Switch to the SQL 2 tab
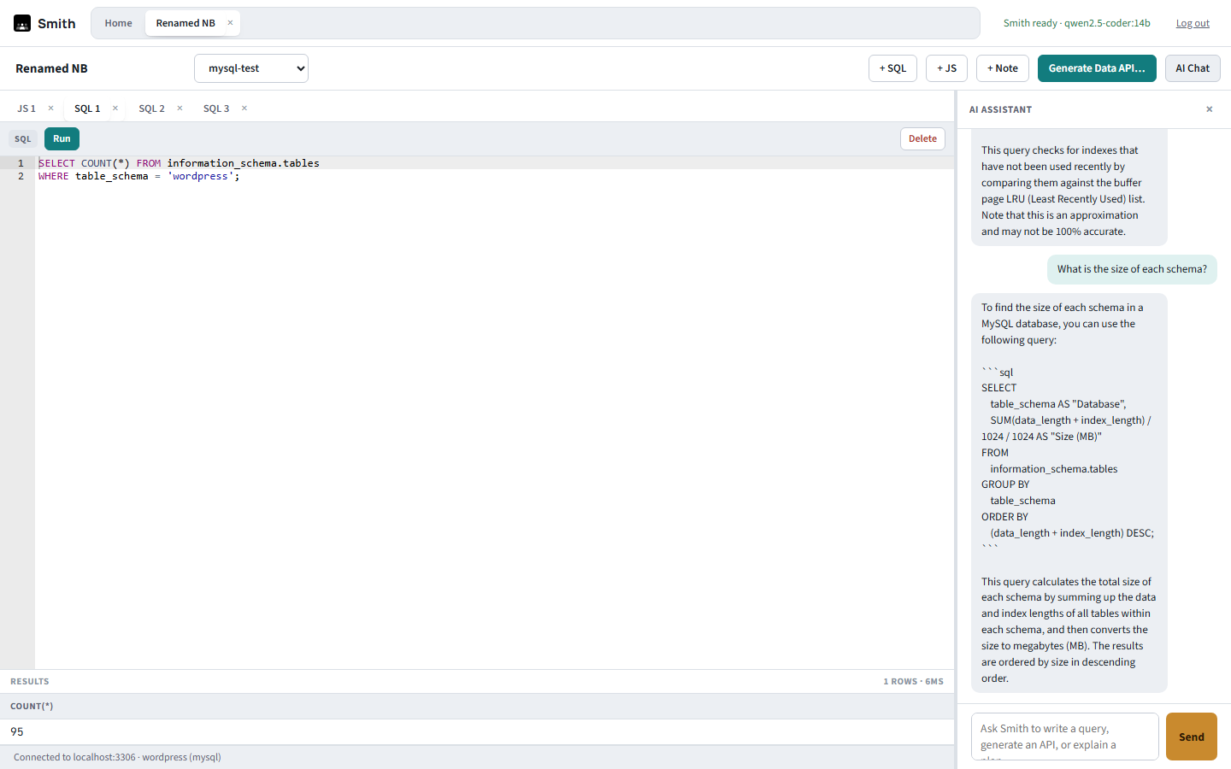1231x769 pixels. 151,109
